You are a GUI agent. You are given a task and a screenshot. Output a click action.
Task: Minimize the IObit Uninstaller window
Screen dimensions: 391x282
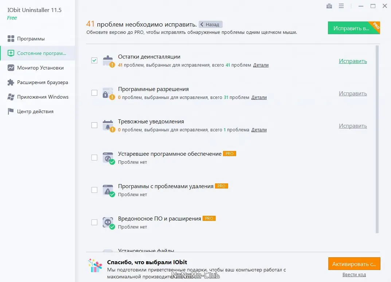361,6
